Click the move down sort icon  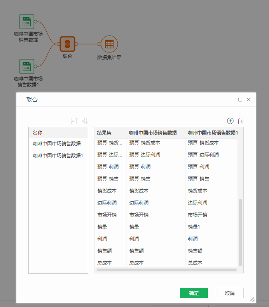click(85, 121)
